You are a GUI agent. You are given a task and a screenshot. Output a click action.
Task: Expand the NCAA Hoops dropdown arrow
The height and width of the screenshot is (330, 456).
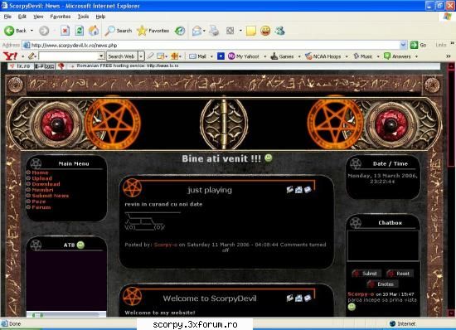347,56
